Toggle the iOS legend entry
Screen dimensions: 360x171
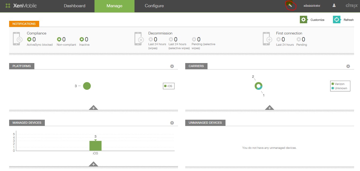click(168, 86)
